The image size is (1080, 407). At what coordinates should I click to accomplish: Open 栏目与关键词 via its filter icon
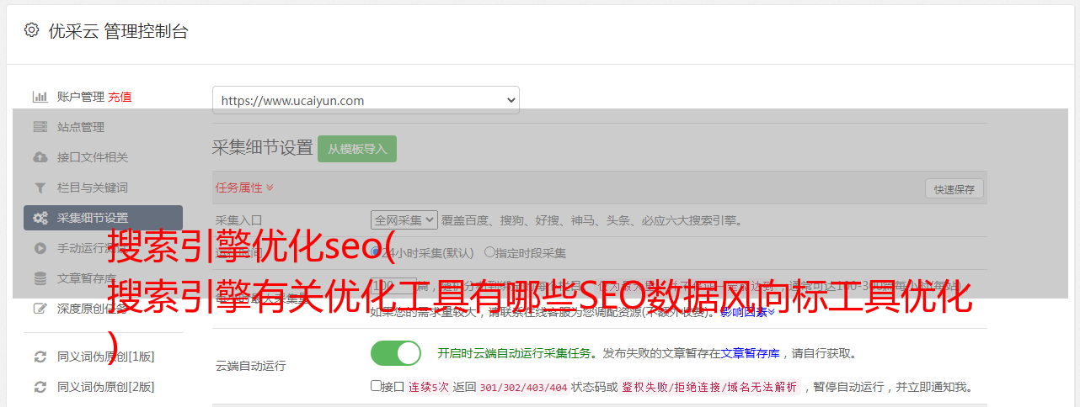tap(40, 188)
